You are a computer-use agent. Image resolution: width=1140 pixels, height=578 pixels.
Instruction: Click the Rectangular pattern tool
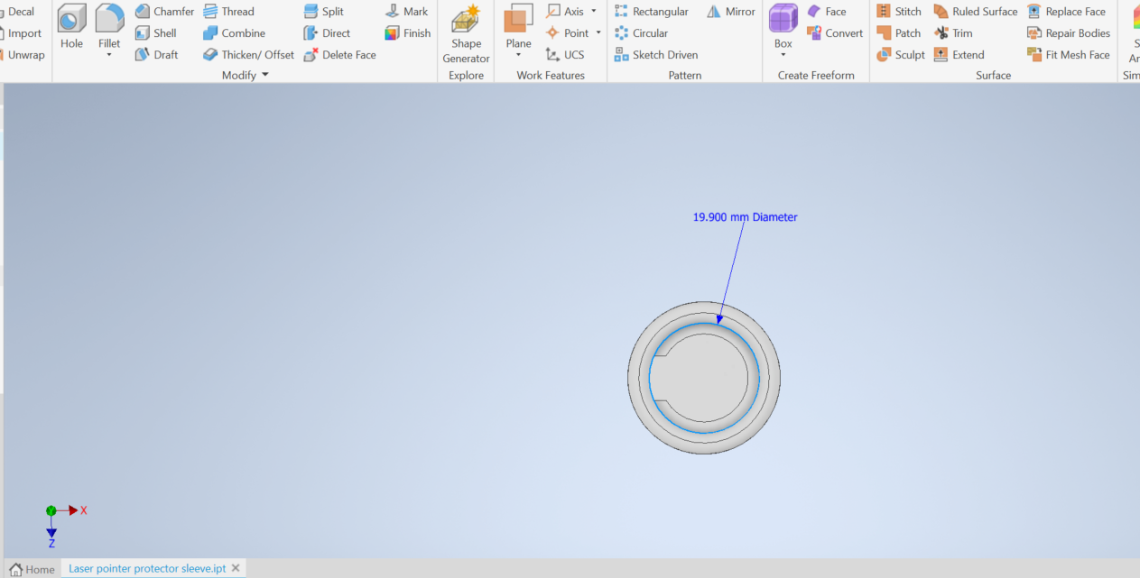pos(651,12)
